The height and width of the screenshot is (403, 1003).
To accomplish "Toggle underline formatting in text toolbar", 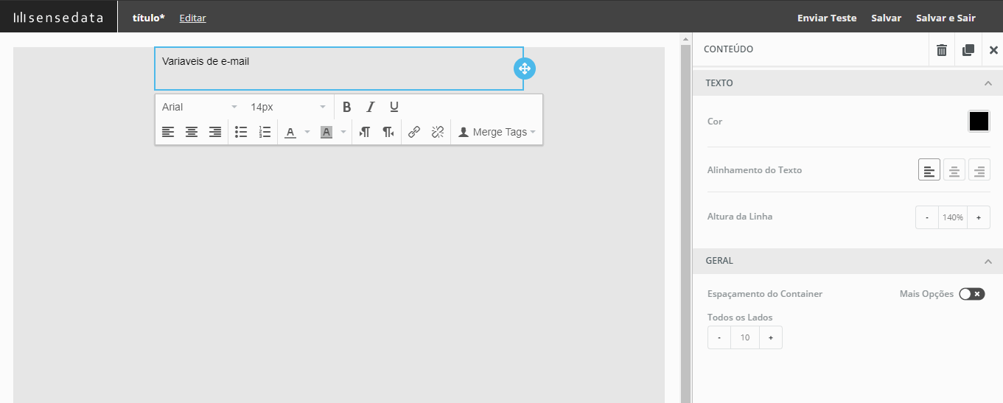I will (x=394, y=107).
